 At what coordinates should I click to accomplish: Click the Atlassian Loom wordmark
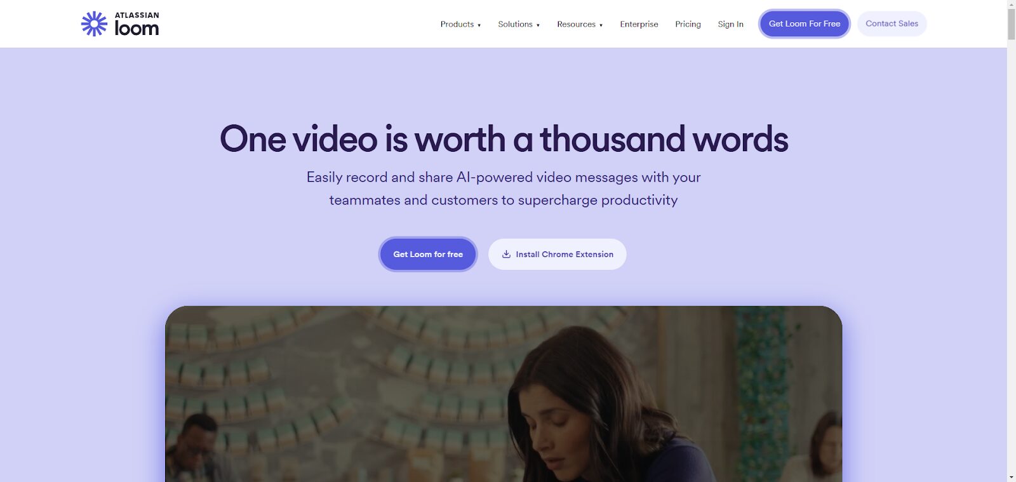137,24
